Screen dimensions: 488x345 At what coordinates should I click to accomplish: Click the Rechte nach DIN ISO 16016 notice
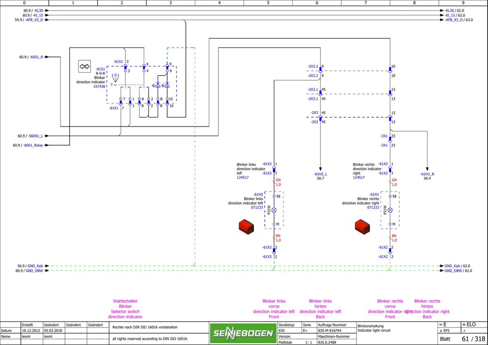click(145, 327)
